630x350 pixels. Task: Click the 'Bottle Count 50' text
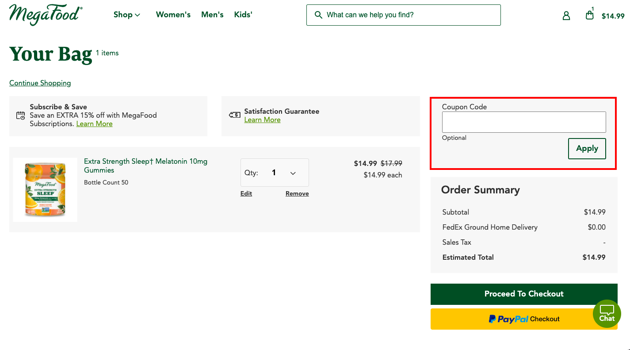click(106, 182)
